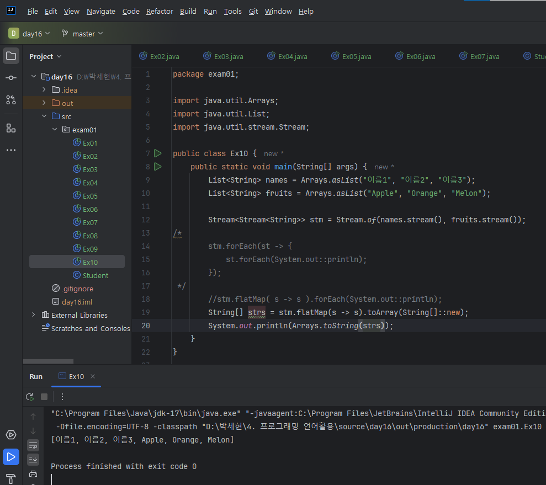546x485 pixels.
Task: Expand the .idea folder
Action: (x=44, y=90)
